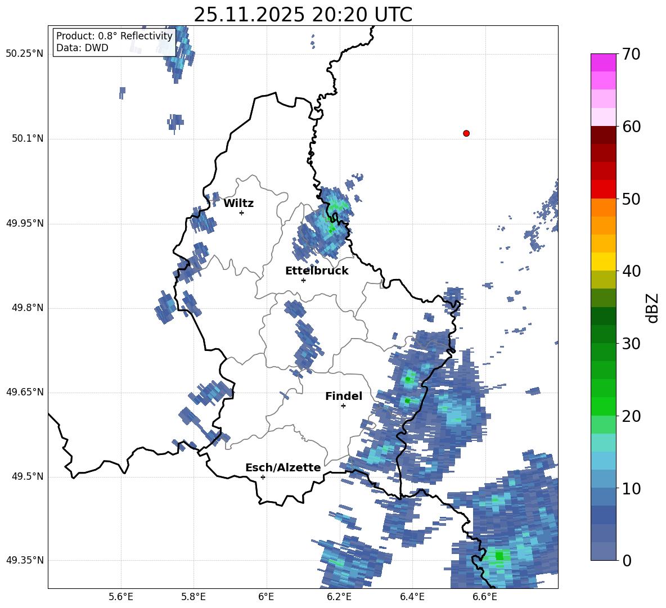Click the Esch/Alzette city label
Viewport: 666px width, 608px height.
click(x=283, y=467)
